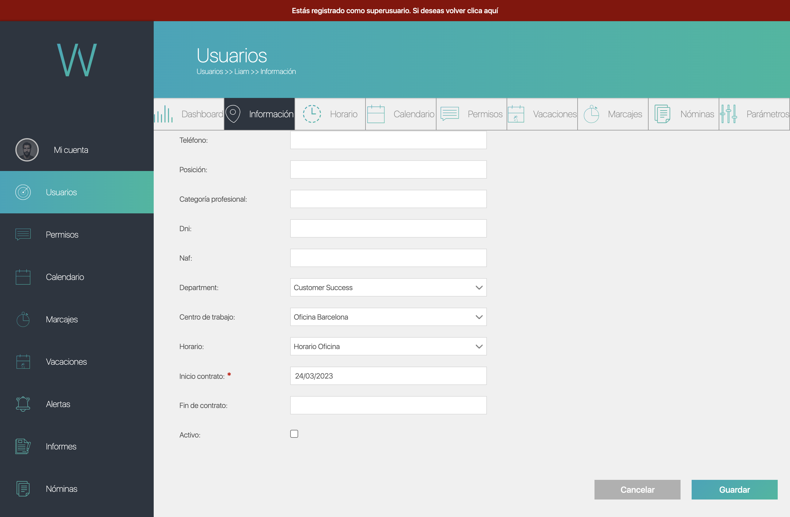790x517 pixels.
Task: Click the Marcajes stopwatch icon in sidebar
Action: click(23, 319)
